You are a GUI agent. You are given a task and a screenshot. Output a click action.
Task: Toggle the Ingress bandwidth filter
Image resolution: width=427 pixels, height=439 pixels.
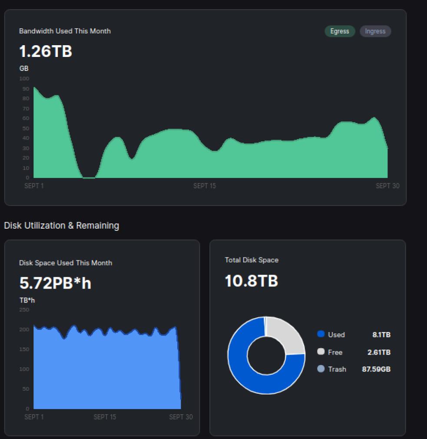(x=375, y=31)
